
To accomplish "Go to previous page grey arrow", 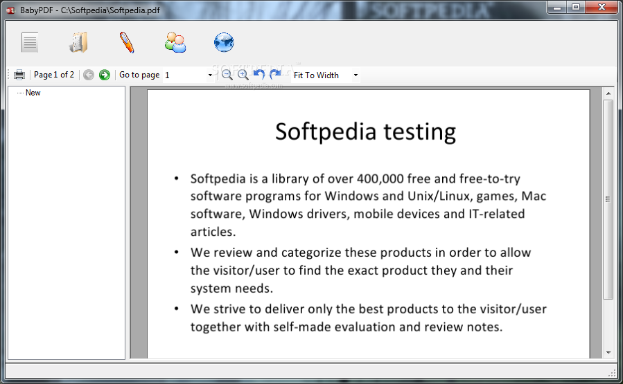I will (89, 75).
